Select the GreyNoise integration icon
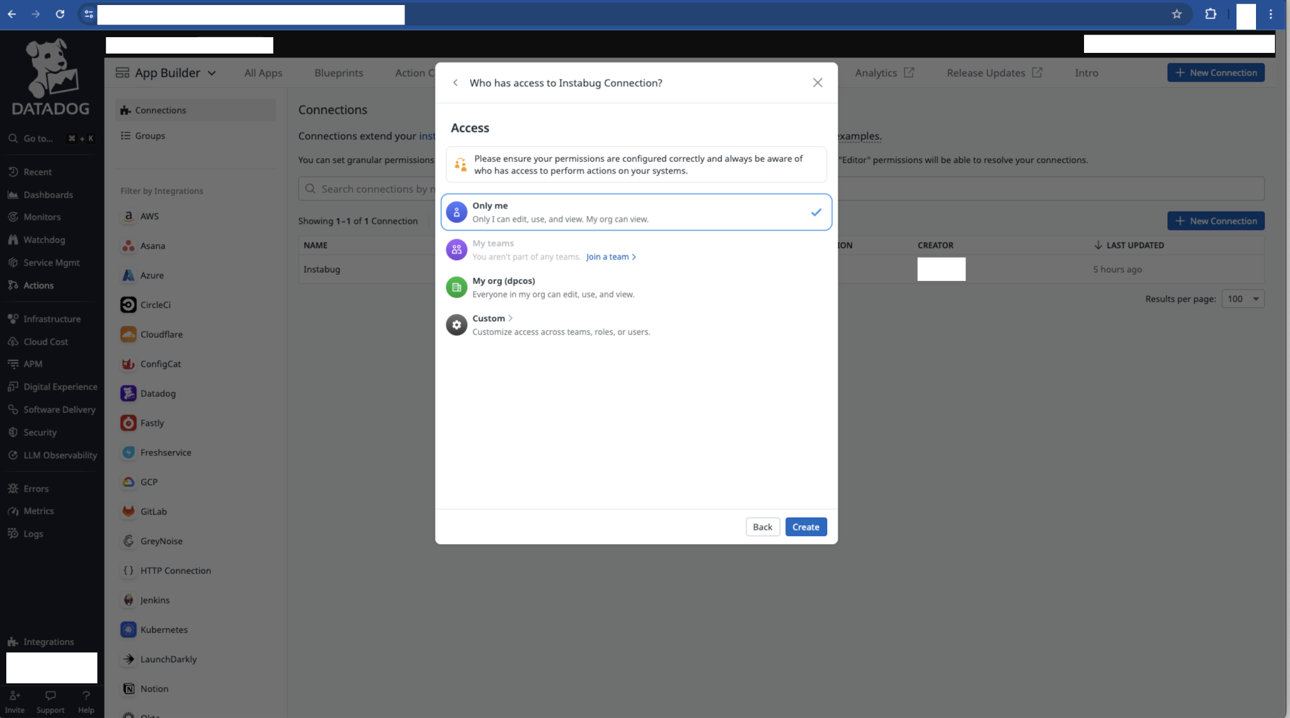The image size is (1290, 718). [128, 541]
